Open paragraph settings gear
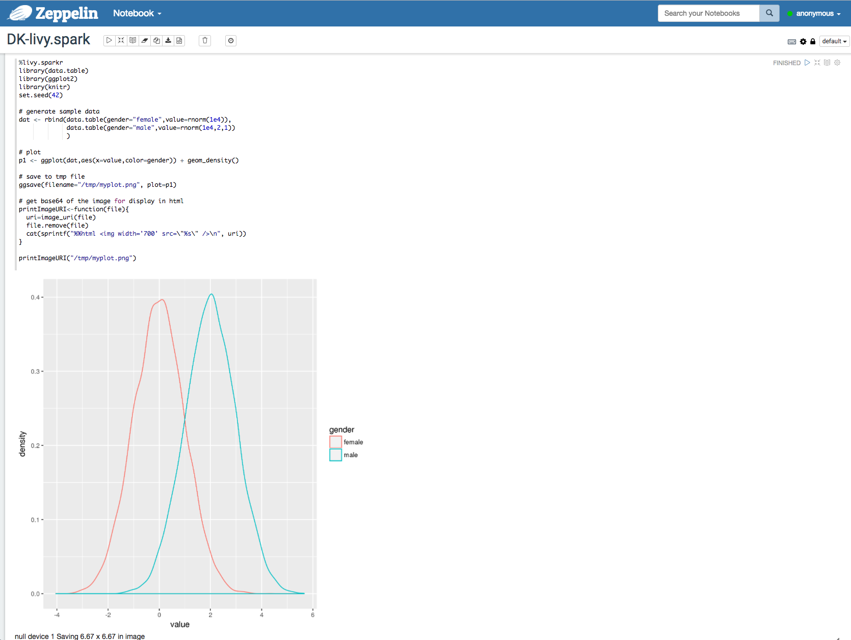Screen dimensions: 851x640 [x=837, y=63]
